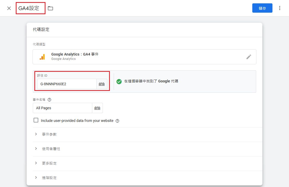Open the variable picker beside 評估 ID field
The image size is (289, 187).
click(101, 84)
